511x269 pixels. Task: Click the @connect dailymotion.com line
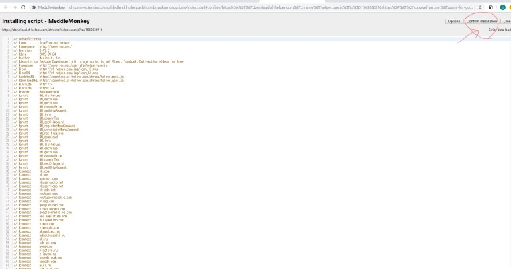38,220
